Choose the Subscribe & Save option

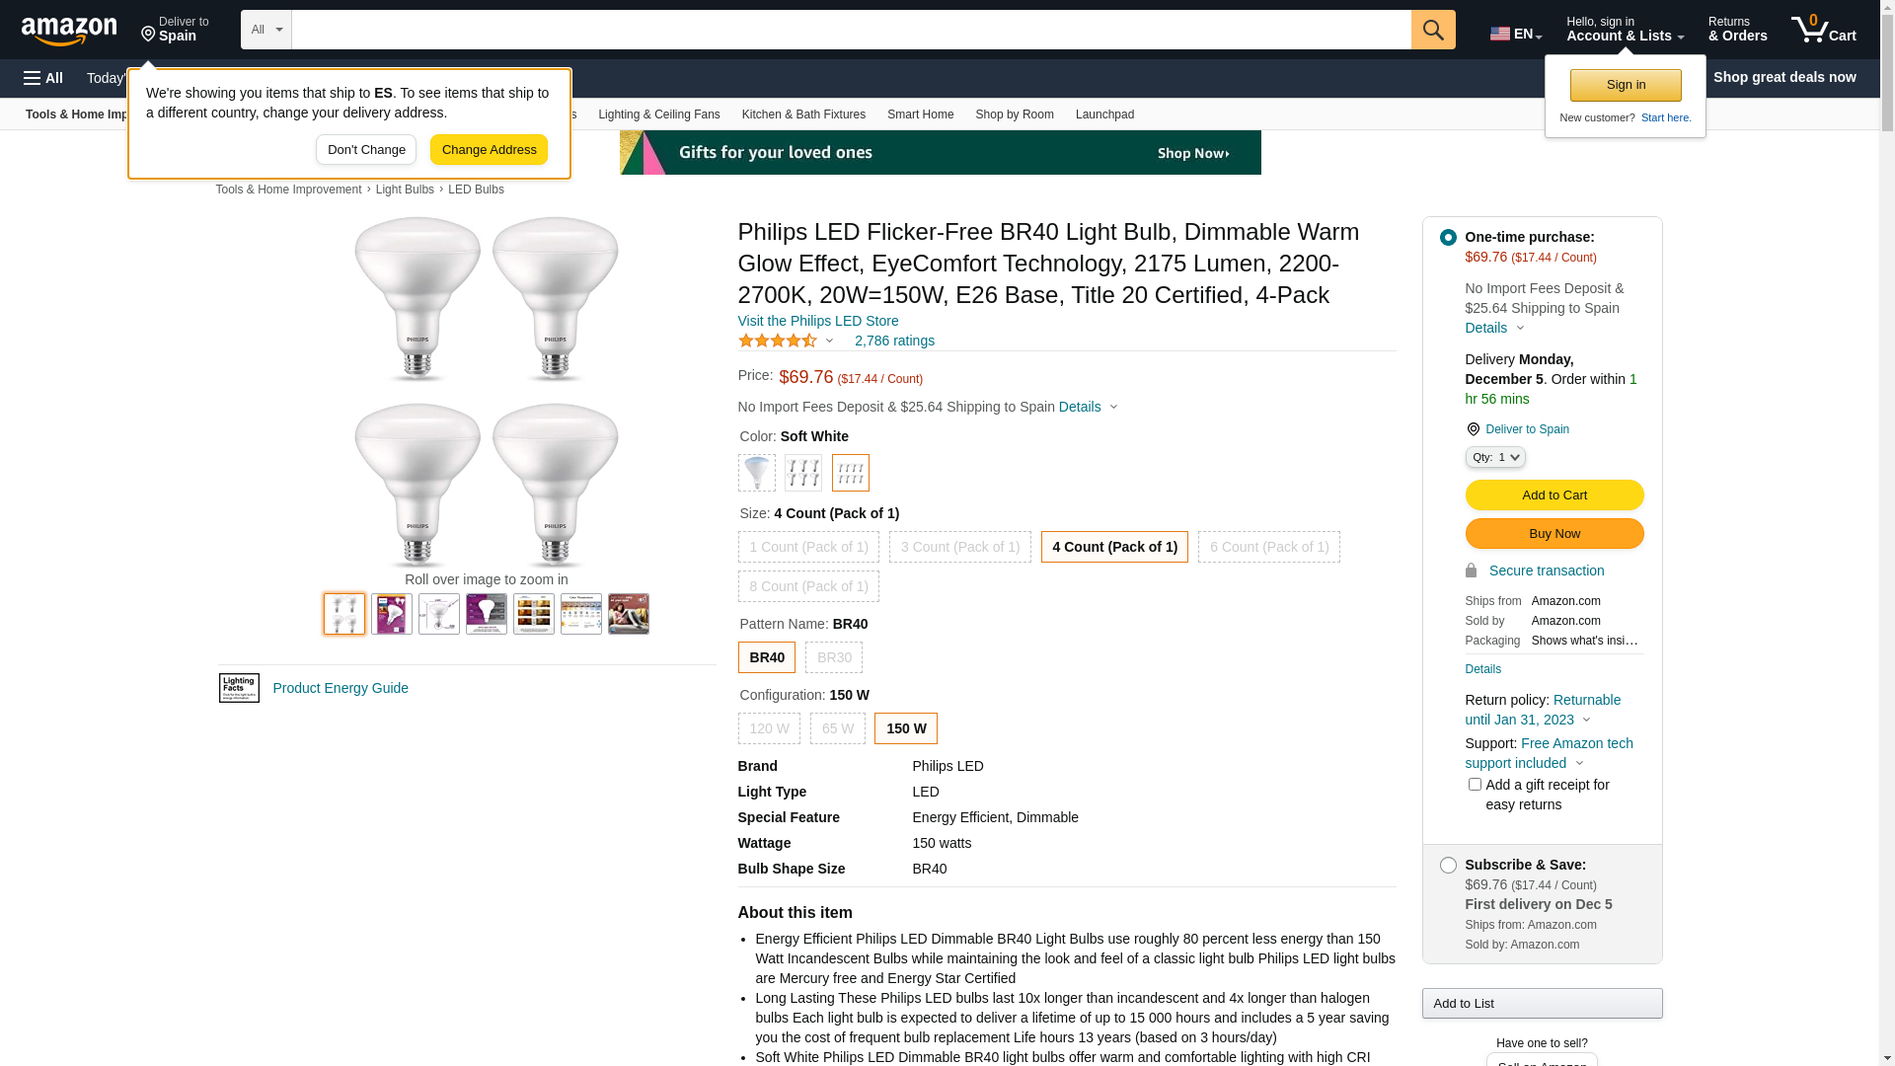click(x=1448, y=866)
